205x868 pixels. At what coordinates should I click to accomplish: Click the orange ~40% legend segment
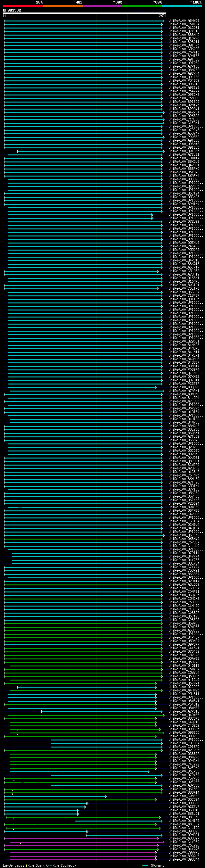click(62, 6)
